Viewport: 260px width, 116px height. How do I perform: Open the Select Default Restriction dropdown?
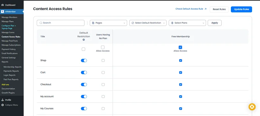(148, 23)
